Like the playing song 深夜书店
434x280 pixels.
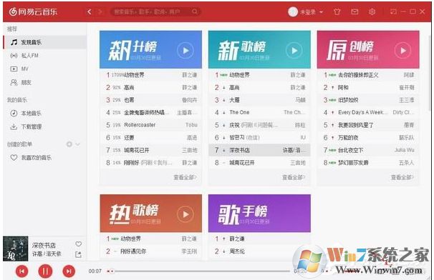coord(79,244)
